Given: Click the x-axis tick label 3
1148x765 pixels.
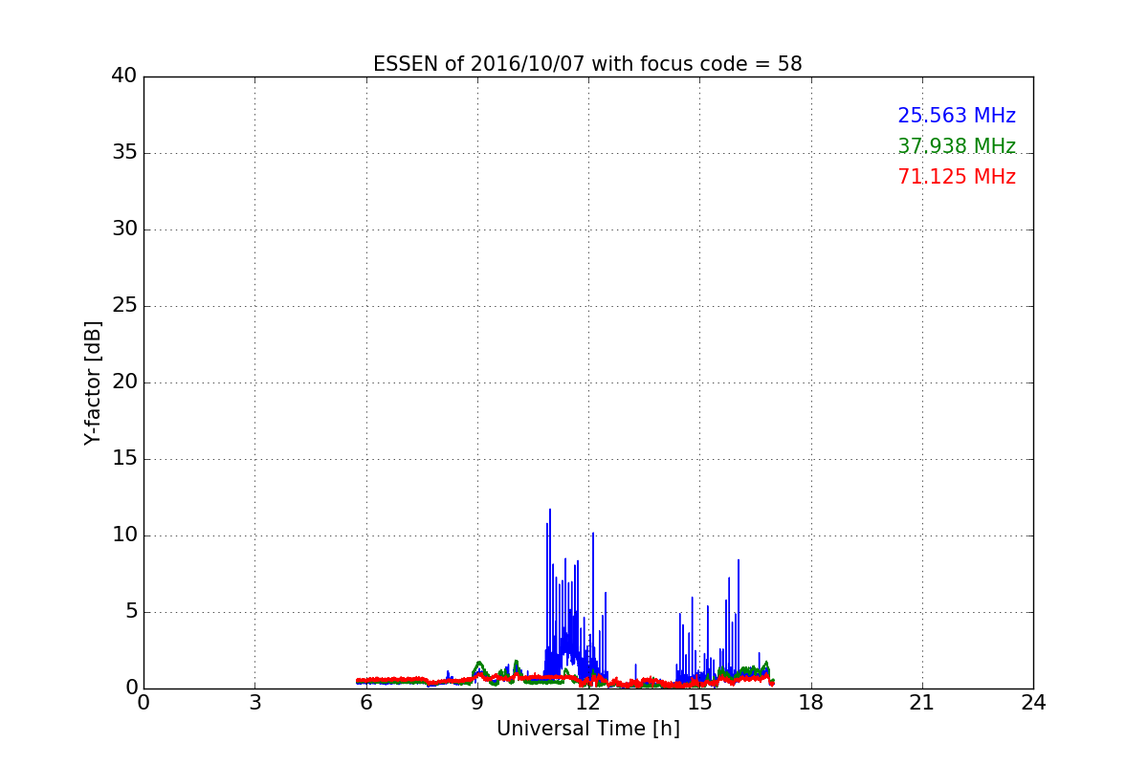Looking at the screenshot, I should 254,703.
